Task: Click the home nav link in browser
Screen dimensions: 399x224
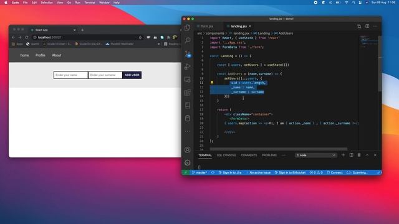Action: pyautogui.click(x=24, y=55)
